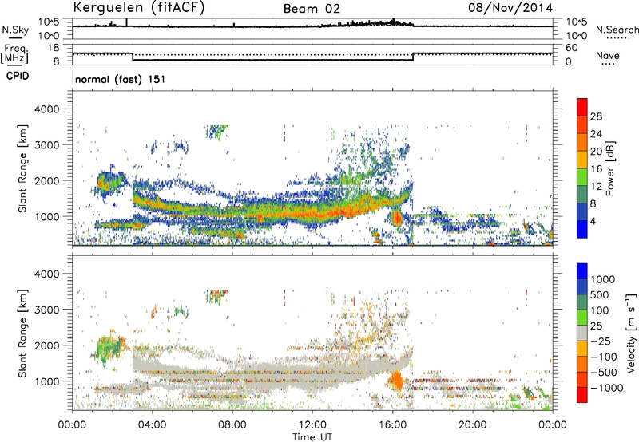The image size is (639, 442).
Task: Click the "18" frequency tick label
Action: click(x=54, y=48)
